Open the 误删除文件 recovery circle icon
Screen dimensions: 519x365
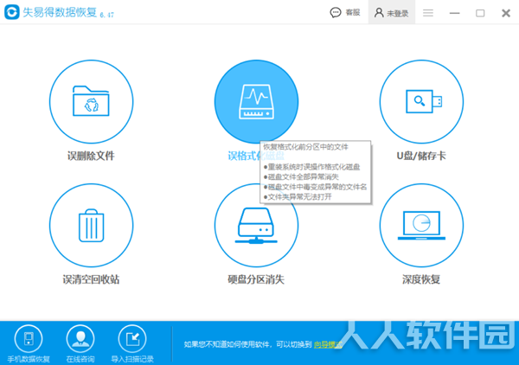(91, 101)
